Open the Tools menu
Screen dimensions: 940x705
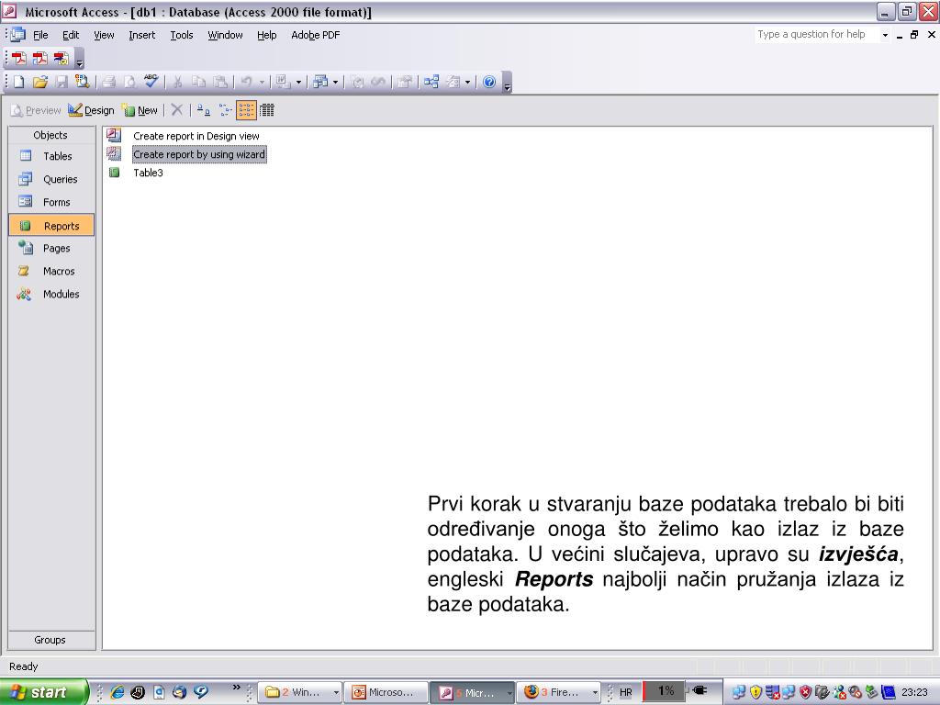(x=182, y=35)
